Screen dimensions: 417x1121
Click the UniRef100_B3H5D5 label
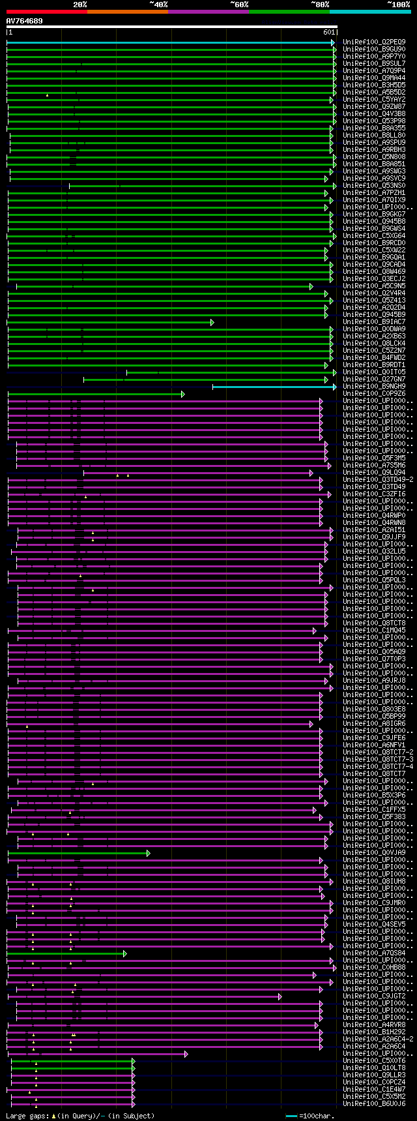tap(374, 85)
